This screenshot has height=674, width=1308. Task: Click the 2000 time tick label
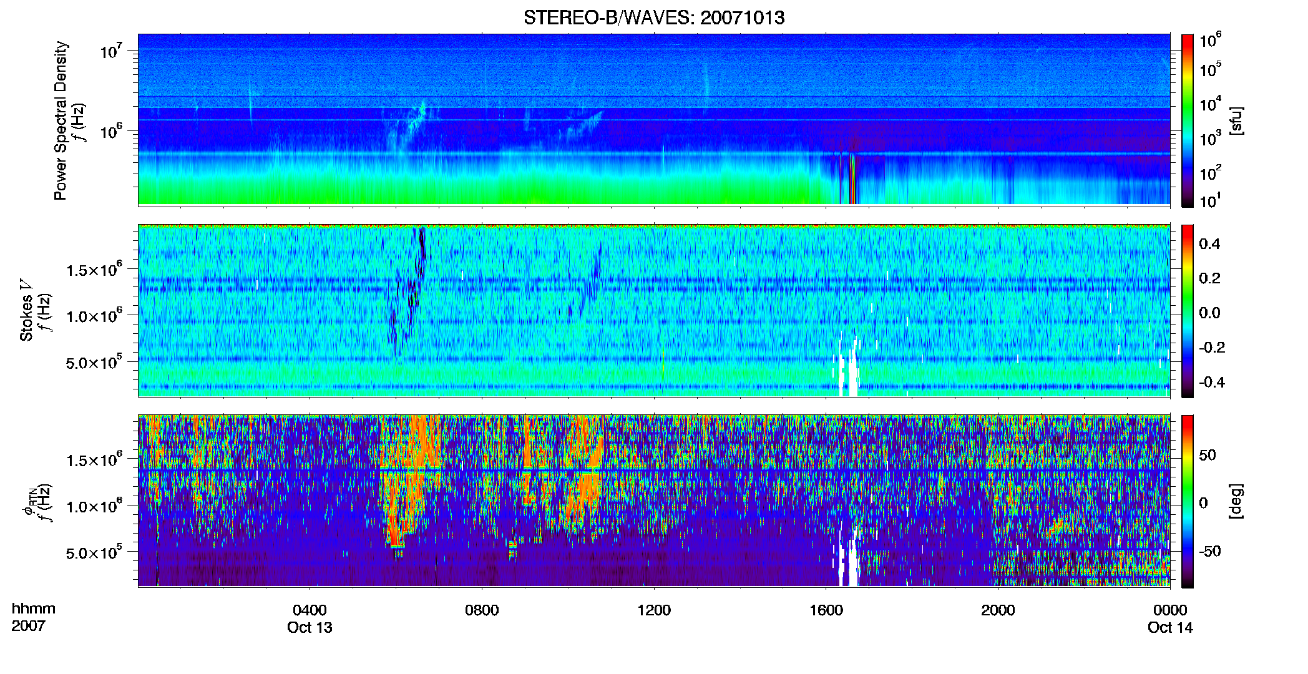pos(998,610)
